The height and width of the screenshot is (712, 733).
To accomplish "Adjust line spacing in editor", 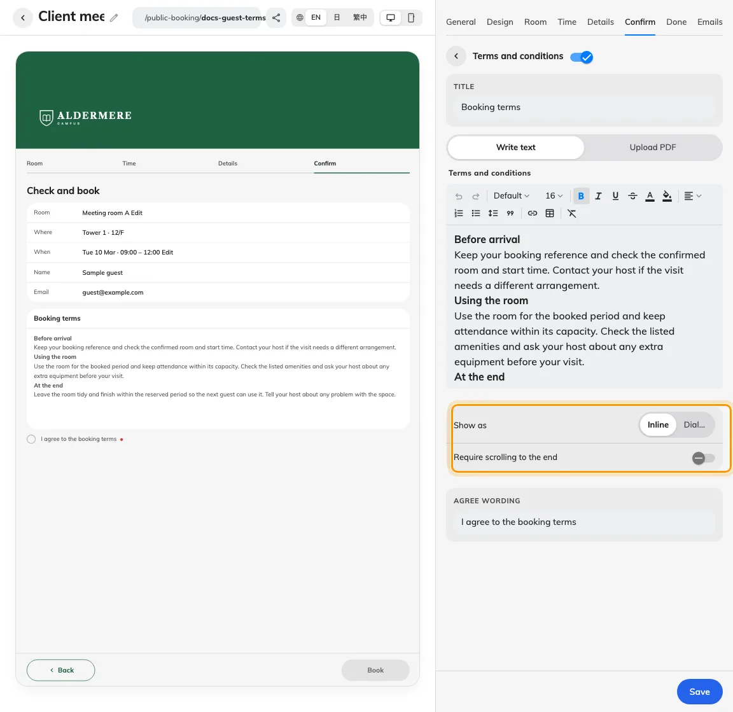I will (x=493, y=213).
